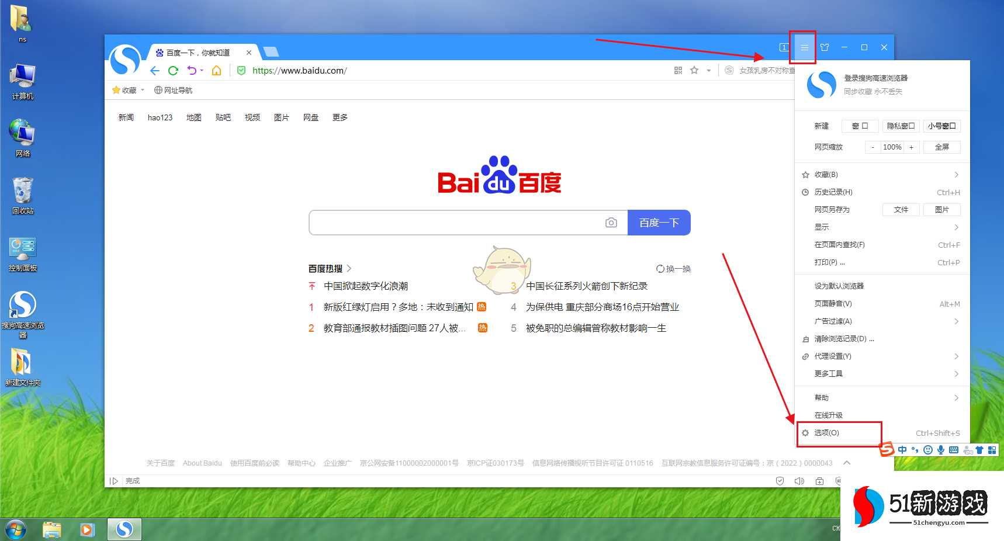Screen dimensions: 1004x541
Task: Open the QR code generator in the address bar
Action: pyautogui.click(x=678, y=70)
